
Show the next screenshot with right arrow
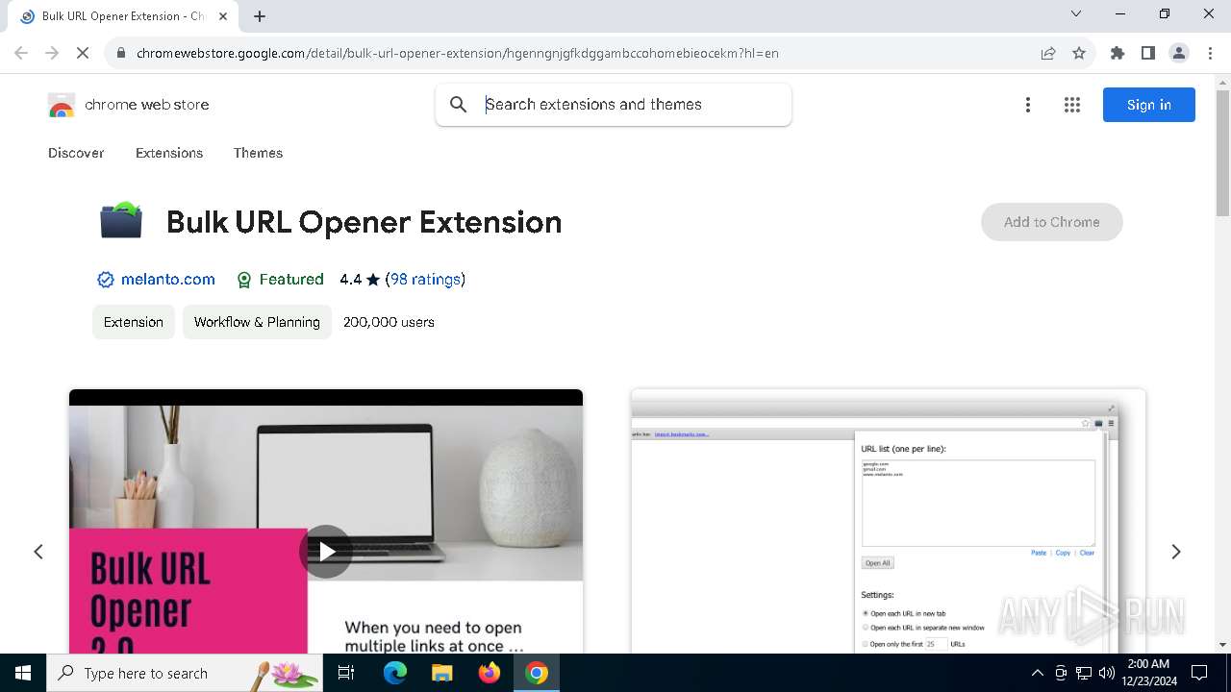click(x=1176, y=552)
